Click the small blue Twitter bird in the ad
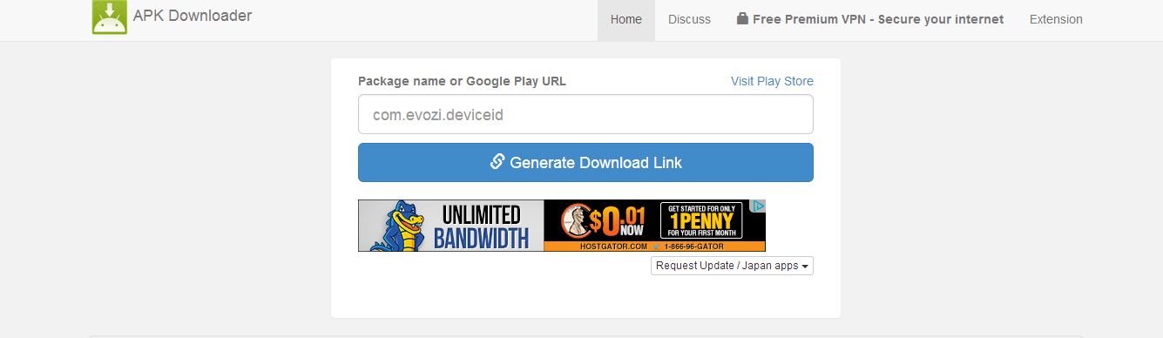1163x338 pixels. click(x=656, y=247)
